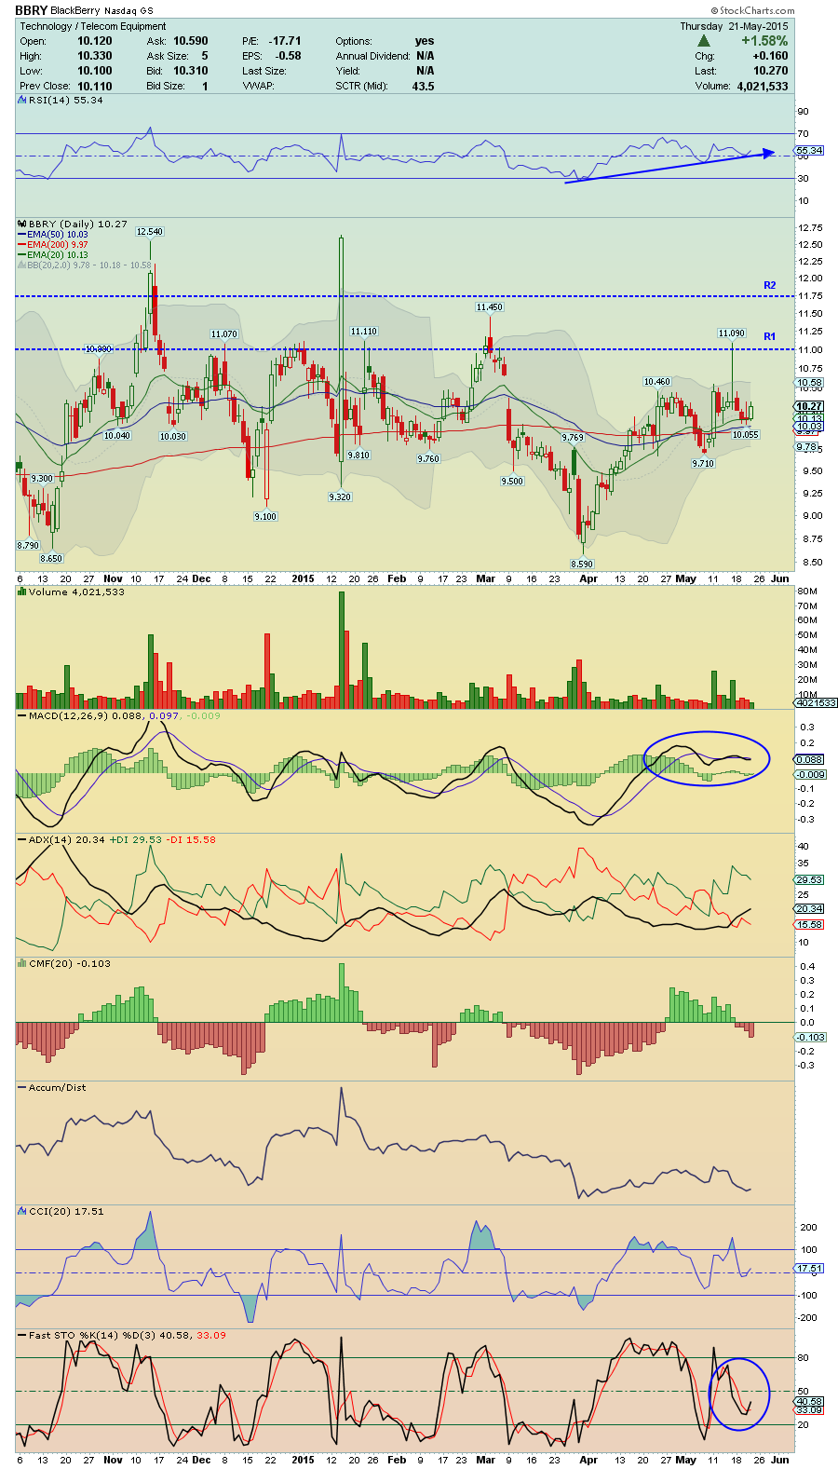838x1469 pixels.
Task: Click the RSI(14) 55.34 panel title
Action: click(66, 100)
